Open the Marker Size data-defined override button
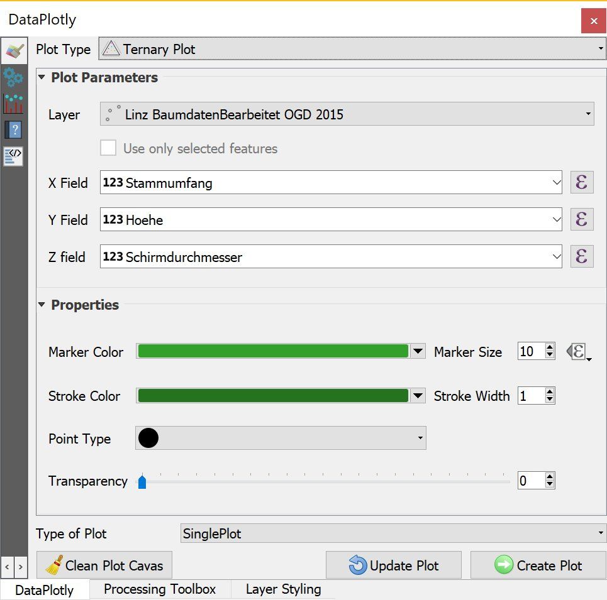 click(x=578, y=352)
